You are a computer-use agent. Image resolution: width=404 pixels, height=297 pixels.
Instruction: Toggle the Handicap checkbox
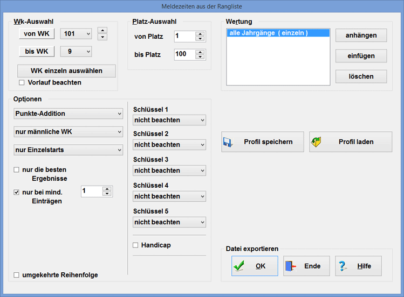(x=136, y=245)
